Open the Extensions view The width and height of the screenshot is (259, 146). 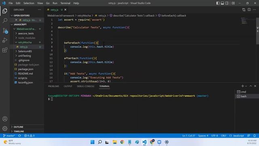(5, 50)
